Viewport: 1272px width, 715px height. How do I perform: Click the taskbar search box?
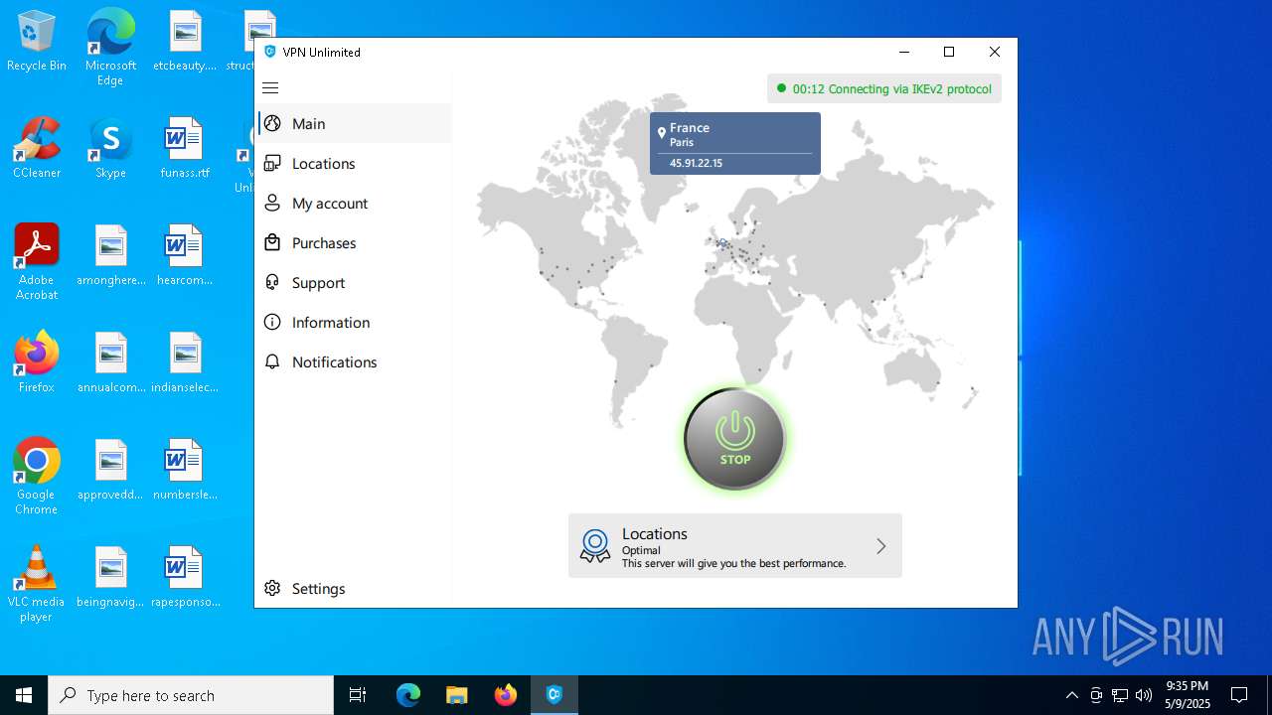coord(191,695)
